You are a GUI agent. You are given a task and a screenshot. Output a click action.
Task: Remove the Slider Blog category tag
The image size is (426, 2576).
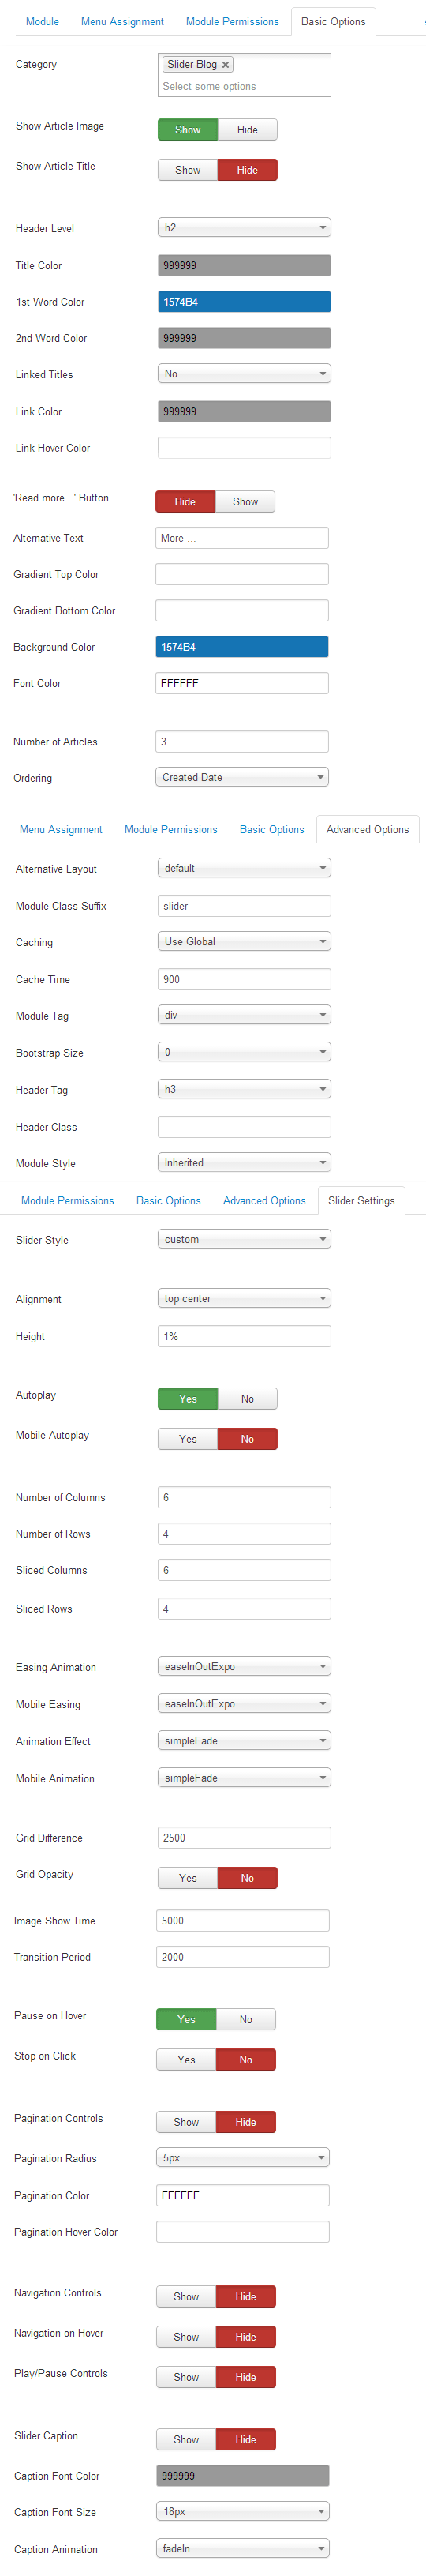[x=225, y=65]
